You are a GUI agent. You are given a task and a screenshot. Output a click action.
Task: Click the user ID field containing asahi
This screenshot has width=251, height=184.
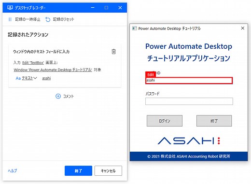click(189, 81)
